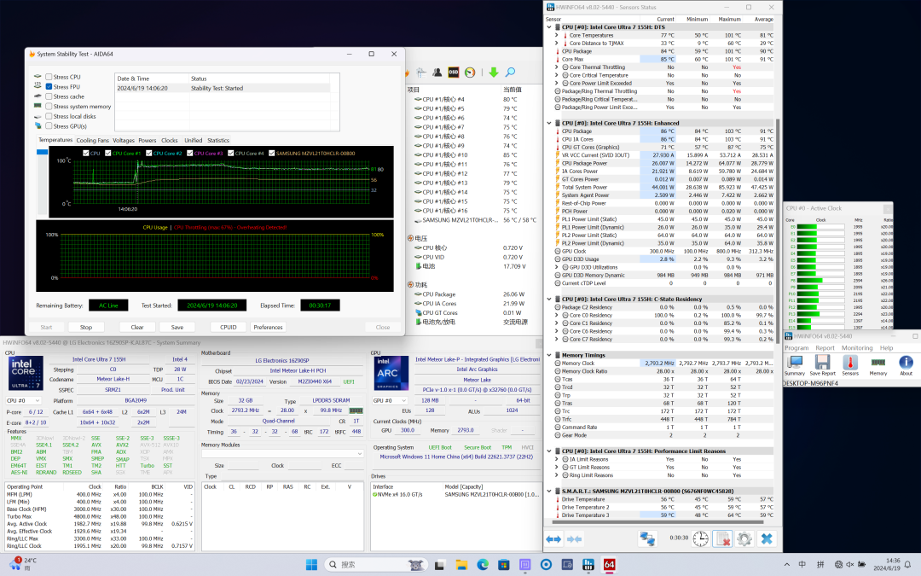921x576 pixels.
Task: Enable the Stress cache checkbox
Action: point(49,96)
